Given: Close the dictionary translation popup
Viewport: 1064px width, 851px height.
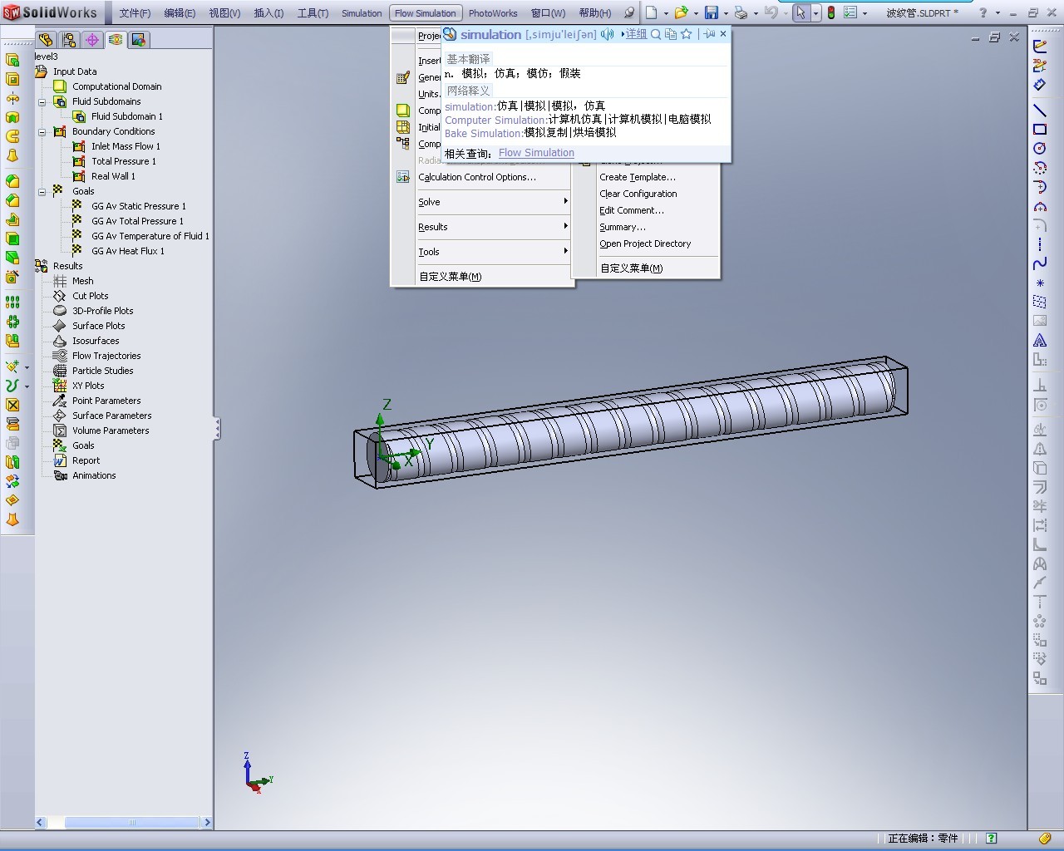Looking at the screenshot, I should click(x=723, y=34).
